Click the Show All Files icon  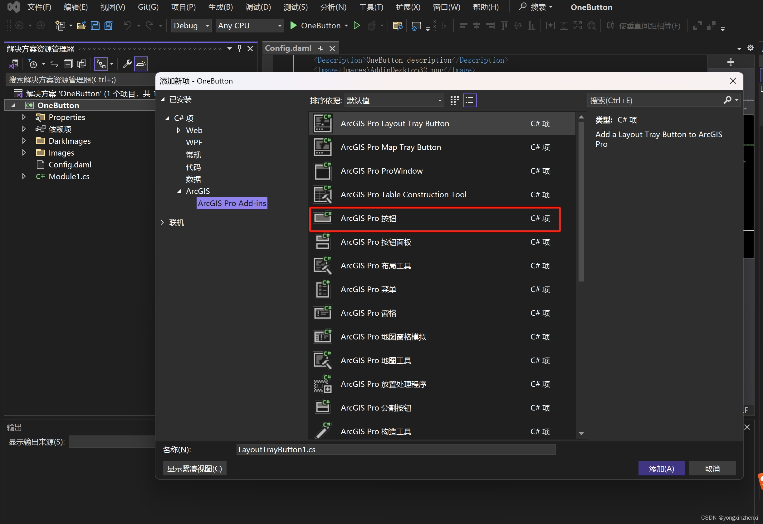point(82,64)
